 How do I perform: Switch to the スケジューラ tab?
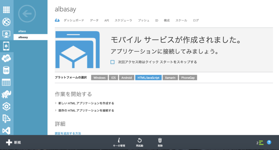point(123,20)
